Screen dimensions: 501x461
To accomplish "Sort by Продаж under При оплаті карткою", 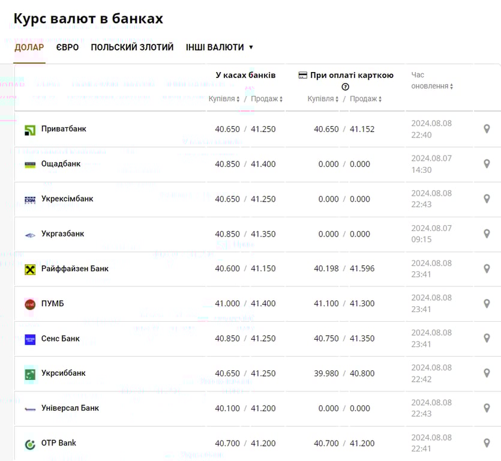I will (x=366, y=99).
